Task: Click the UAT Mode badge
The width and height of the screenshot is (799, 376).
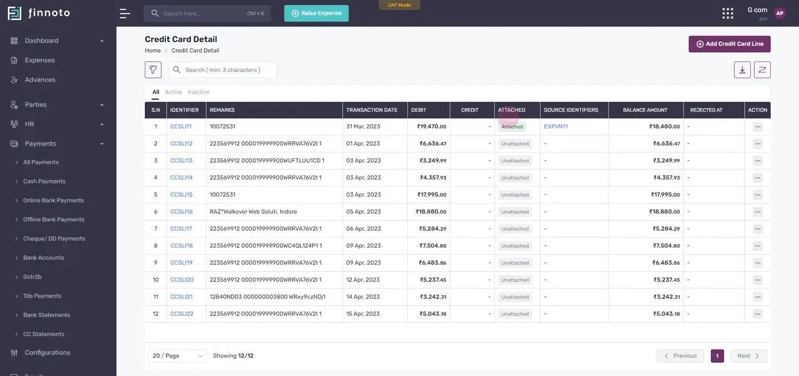Action: (399, 5)
